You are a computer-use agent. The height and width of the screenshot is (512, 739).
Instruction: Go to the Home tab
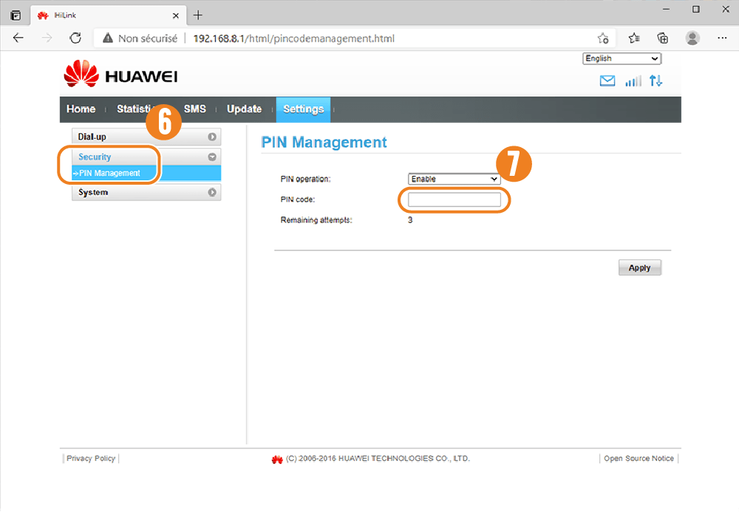pos(81,109)
